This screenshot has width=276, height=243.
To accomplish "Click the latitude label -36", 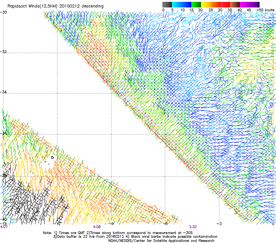I will point(3,133).
